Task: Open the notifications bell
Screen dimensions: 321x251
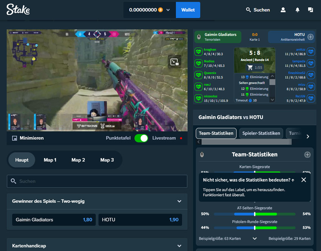Action: pyautogui.click(x=298, y=10)
